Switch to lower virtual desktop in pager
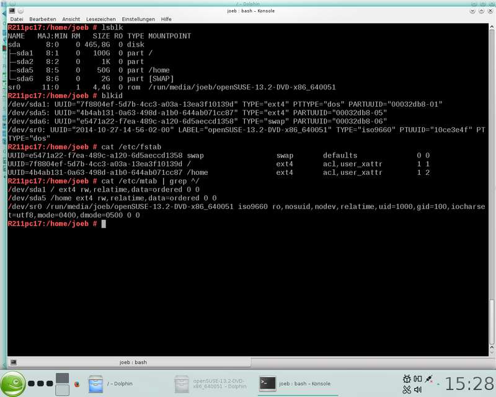 (x=63, y=390)
